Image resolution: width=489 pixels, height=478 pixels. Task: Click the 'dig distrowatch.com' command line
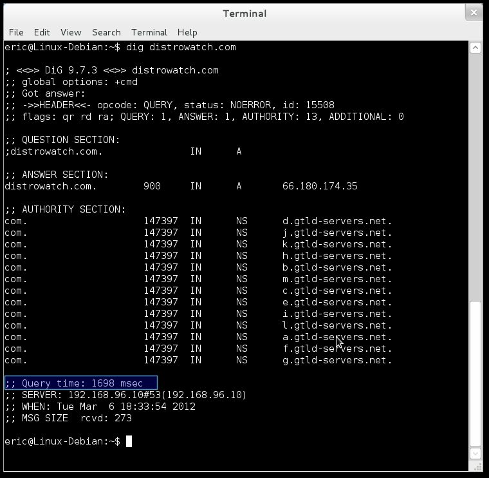[120, 48]
